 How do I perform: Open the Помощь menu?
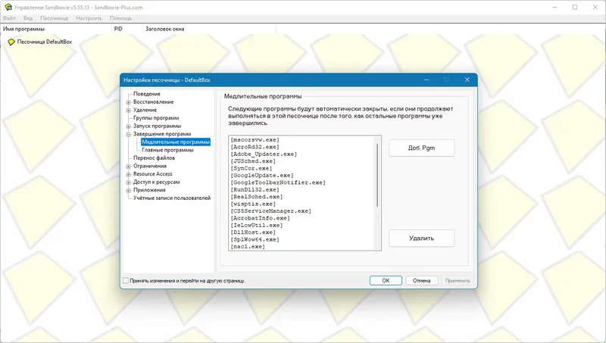120,18
